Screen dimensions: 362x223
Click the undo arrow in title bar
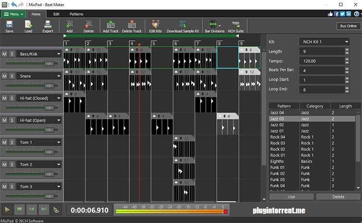coord(14,4)
